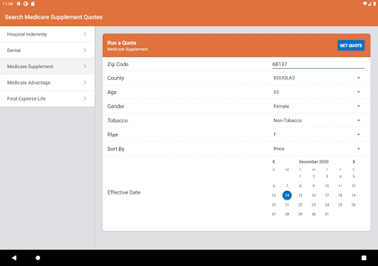Choose December 22 in calendar

point(300,205)
